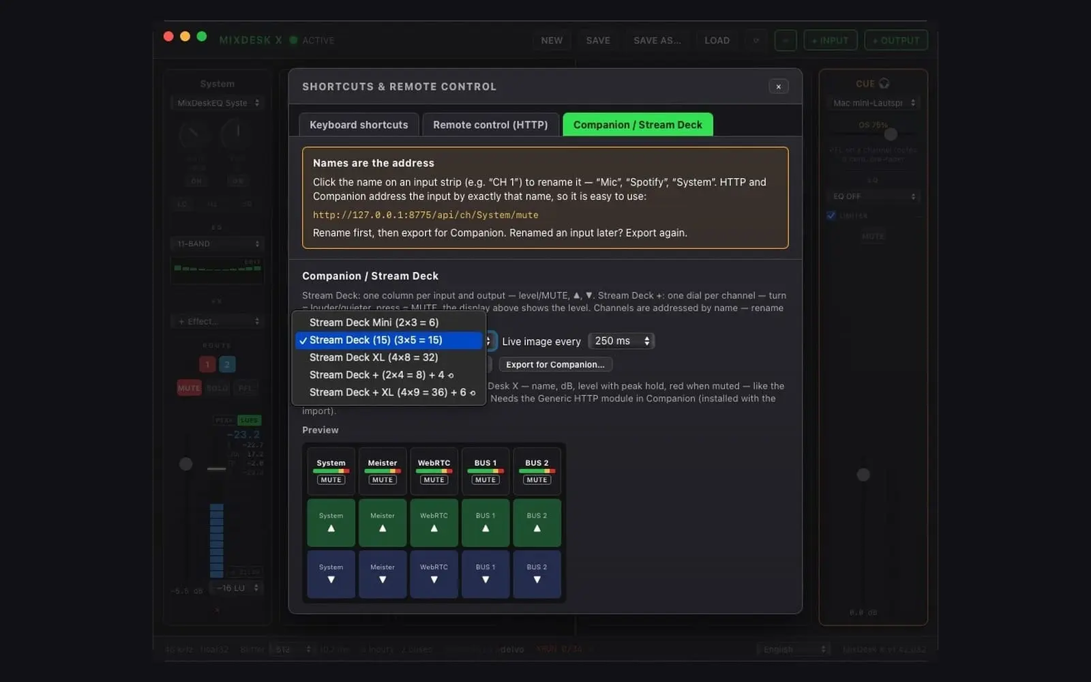Open the + Effect dropdown
Image resolution: width=1091 pixels, height=682 pixels.
[217, 321]
